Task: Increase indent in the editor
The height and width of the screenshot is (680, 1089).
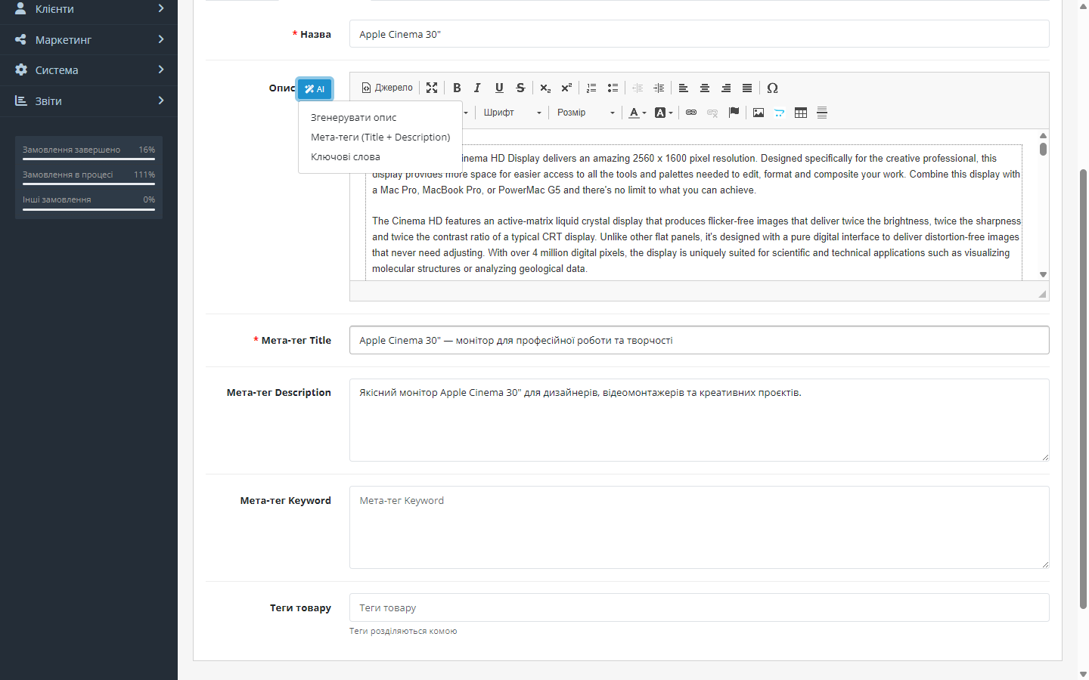Action: click(659, 88)
